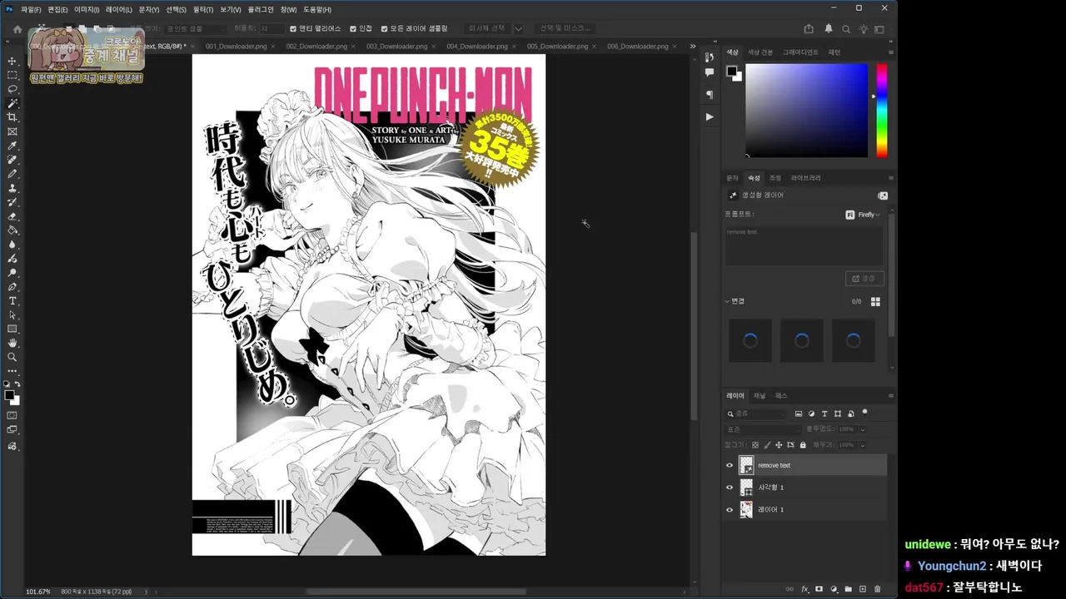Open the Discover lightbulb icon
This screenshot has width=1066, height=599.
click(x=864, y=28)
